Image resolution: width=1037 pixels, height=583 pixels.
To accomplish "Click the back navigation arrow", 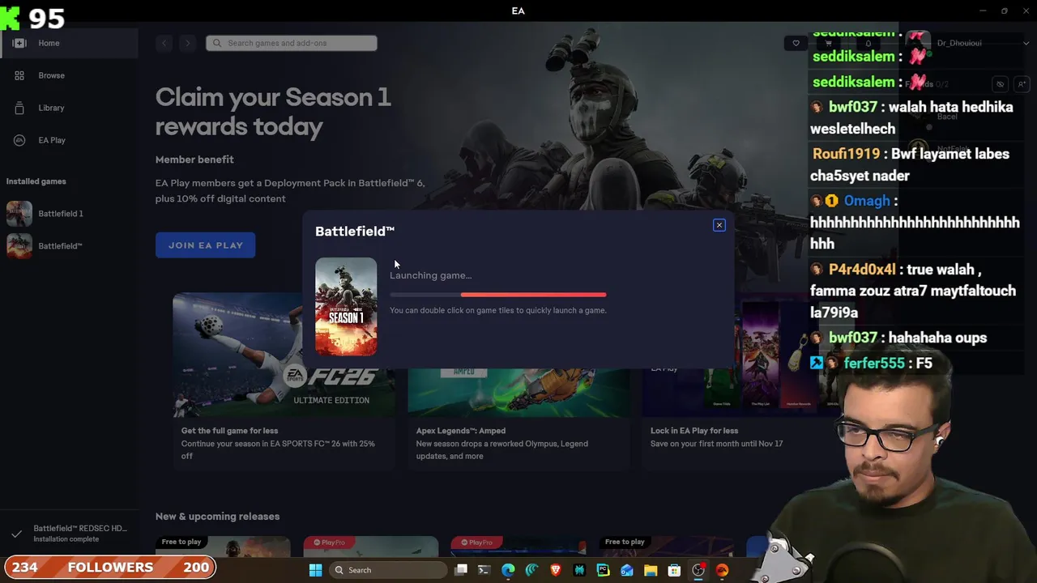I will pyautogui.click(x=164, y=43).
